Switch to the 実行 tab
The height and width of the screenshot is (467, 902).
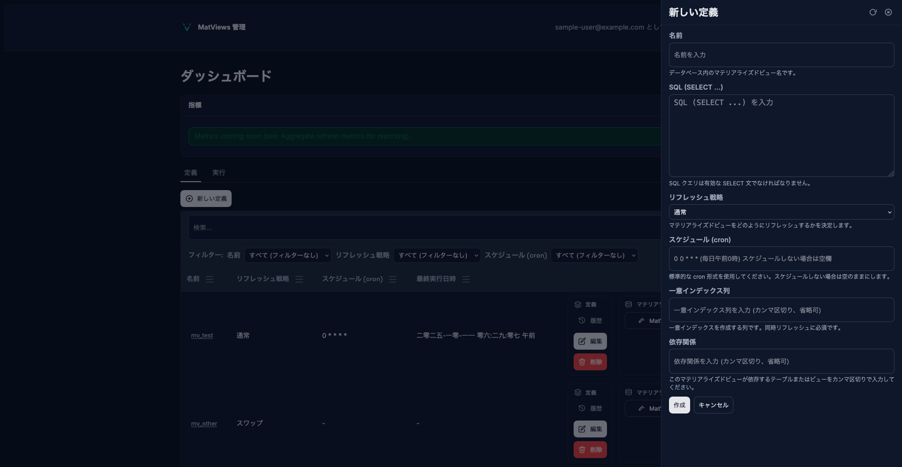point(218,173)
